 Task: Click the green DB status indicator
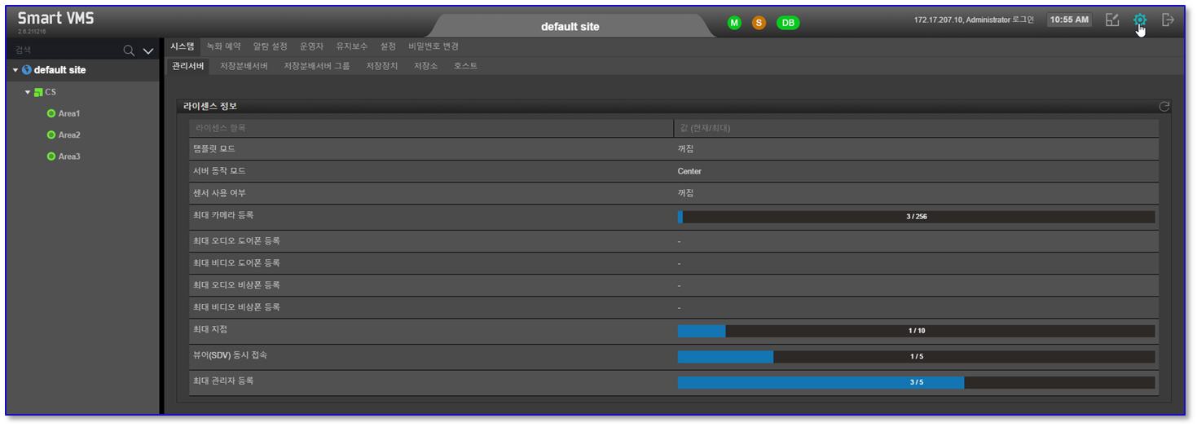click(788, 23)
